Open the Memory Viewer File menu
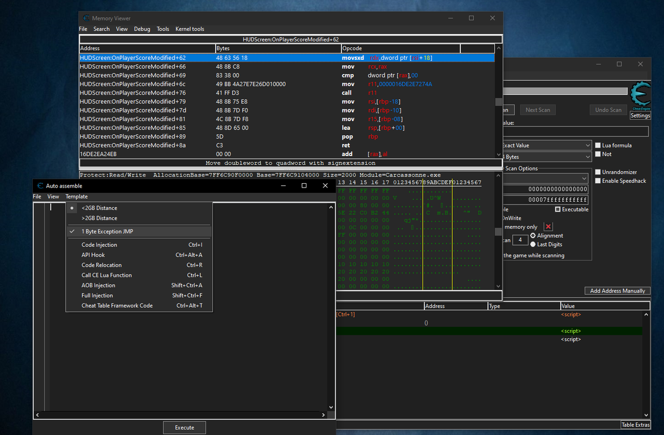 [x=83, y=29]
